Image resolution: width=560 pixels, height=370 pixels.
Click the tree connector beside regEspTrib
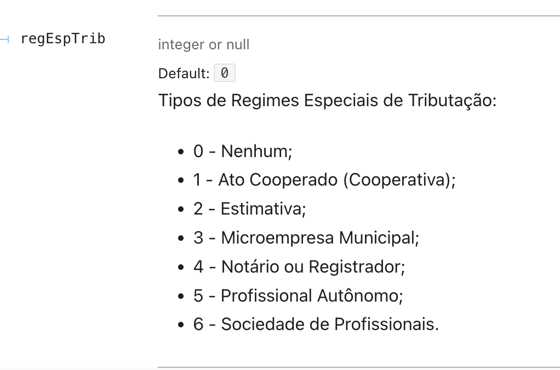point(4,39)
